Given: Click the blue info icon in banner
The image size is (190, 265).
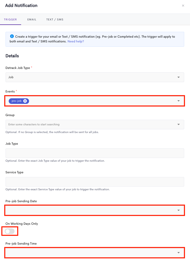Looking at the screenshot, I should pyautogui.click(x=12, y=36).
